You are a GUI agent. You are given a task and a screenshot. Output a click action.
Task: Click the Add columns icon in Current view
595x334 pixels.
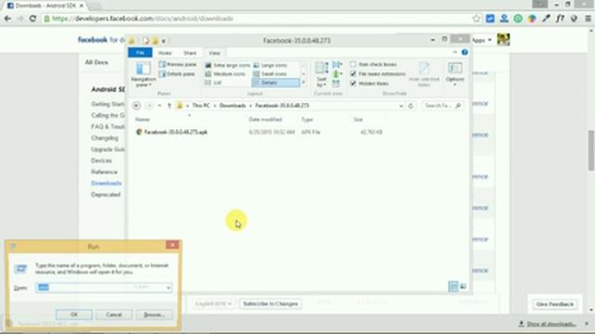(337, 74)
